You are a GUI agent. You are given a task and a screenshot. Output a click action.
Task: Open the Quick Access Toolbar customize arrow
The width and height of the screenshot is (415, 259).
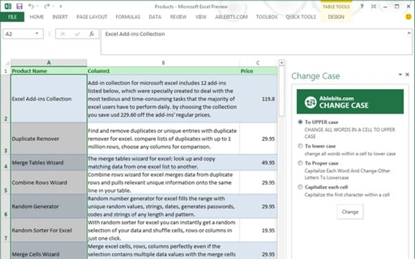coord(61,6)
